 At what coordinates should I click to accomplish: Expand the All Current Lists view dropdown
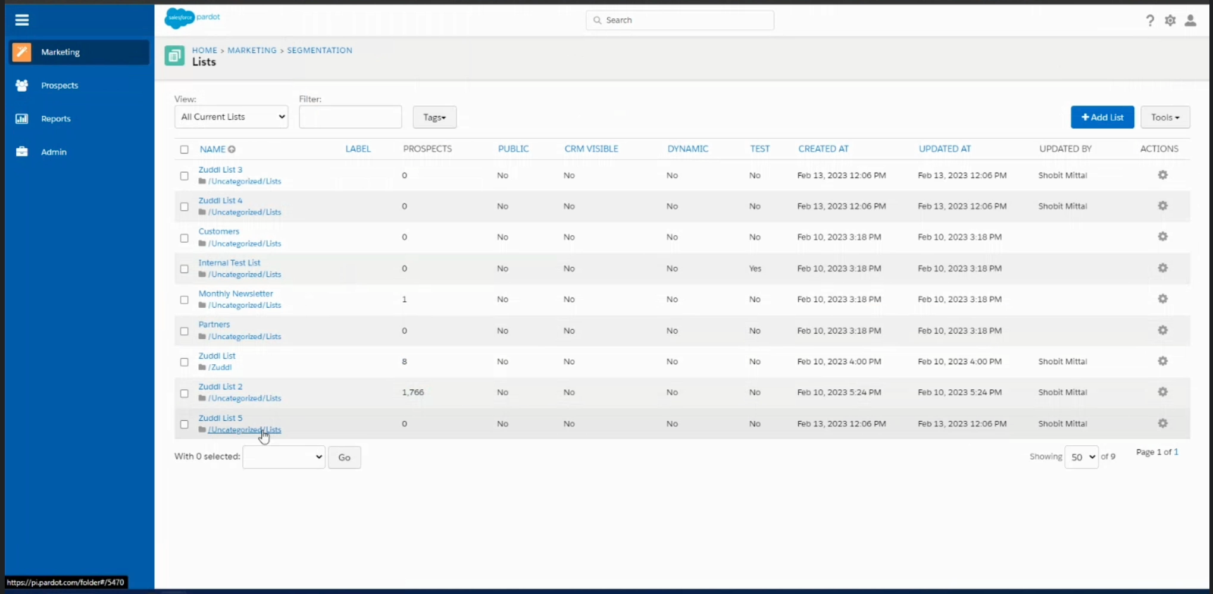pos(231,117)
